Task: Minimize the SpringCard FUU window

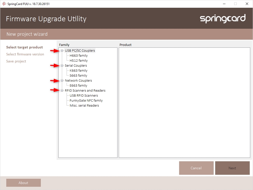Action: click(x=224, y=4)
